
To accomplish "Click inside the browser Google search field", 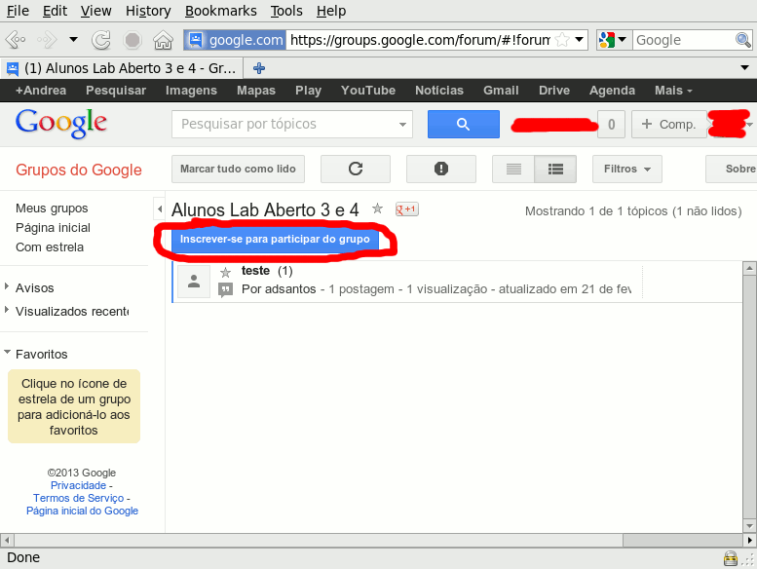I will click(683, 40).
